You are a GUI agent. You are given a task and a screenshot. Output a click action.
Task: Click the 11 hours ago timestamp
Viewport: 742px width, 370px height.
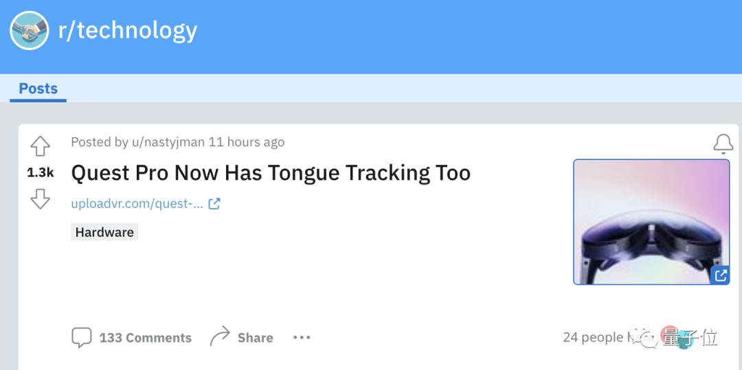(246, 142)
